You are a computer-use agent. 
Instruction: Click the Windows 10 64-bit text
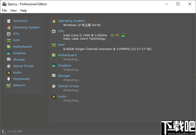pyautogui.click(x=82, y=25)
